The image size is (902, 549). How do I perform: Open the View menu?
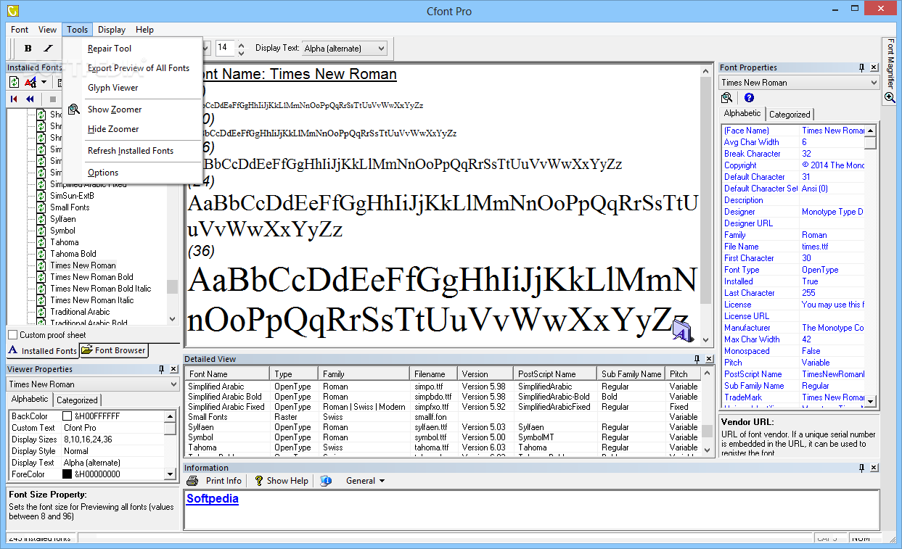pos(48,30)
